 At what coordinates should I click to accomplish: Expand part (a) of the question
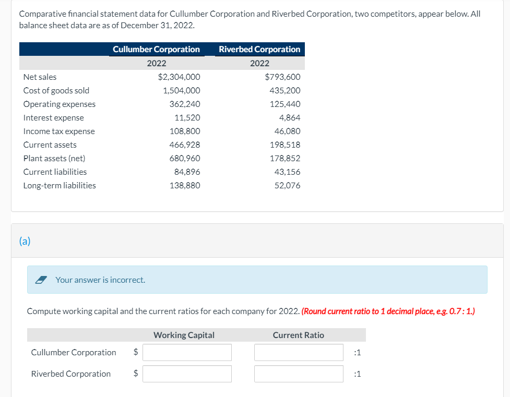coord(24,240)
